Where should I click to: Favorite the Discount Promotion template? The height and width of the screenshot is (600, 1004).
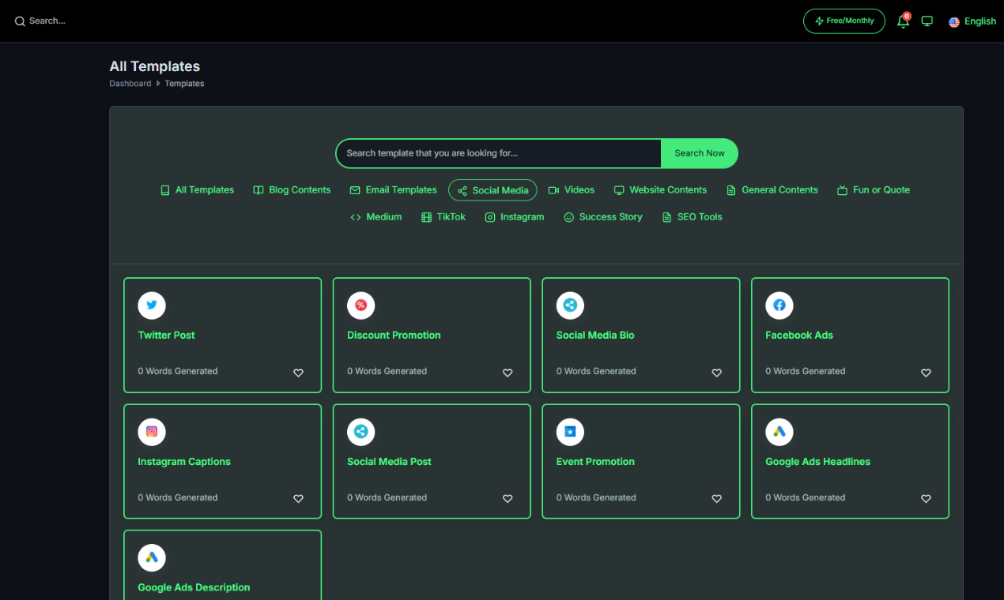tap(508, 373)
